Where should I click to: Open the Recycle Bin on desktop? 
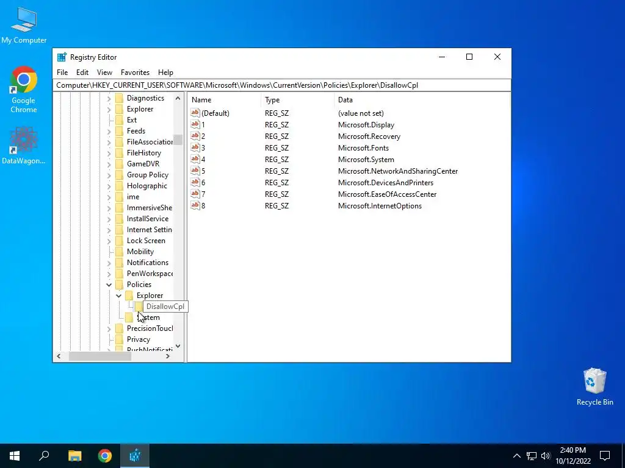pos(594,387)
